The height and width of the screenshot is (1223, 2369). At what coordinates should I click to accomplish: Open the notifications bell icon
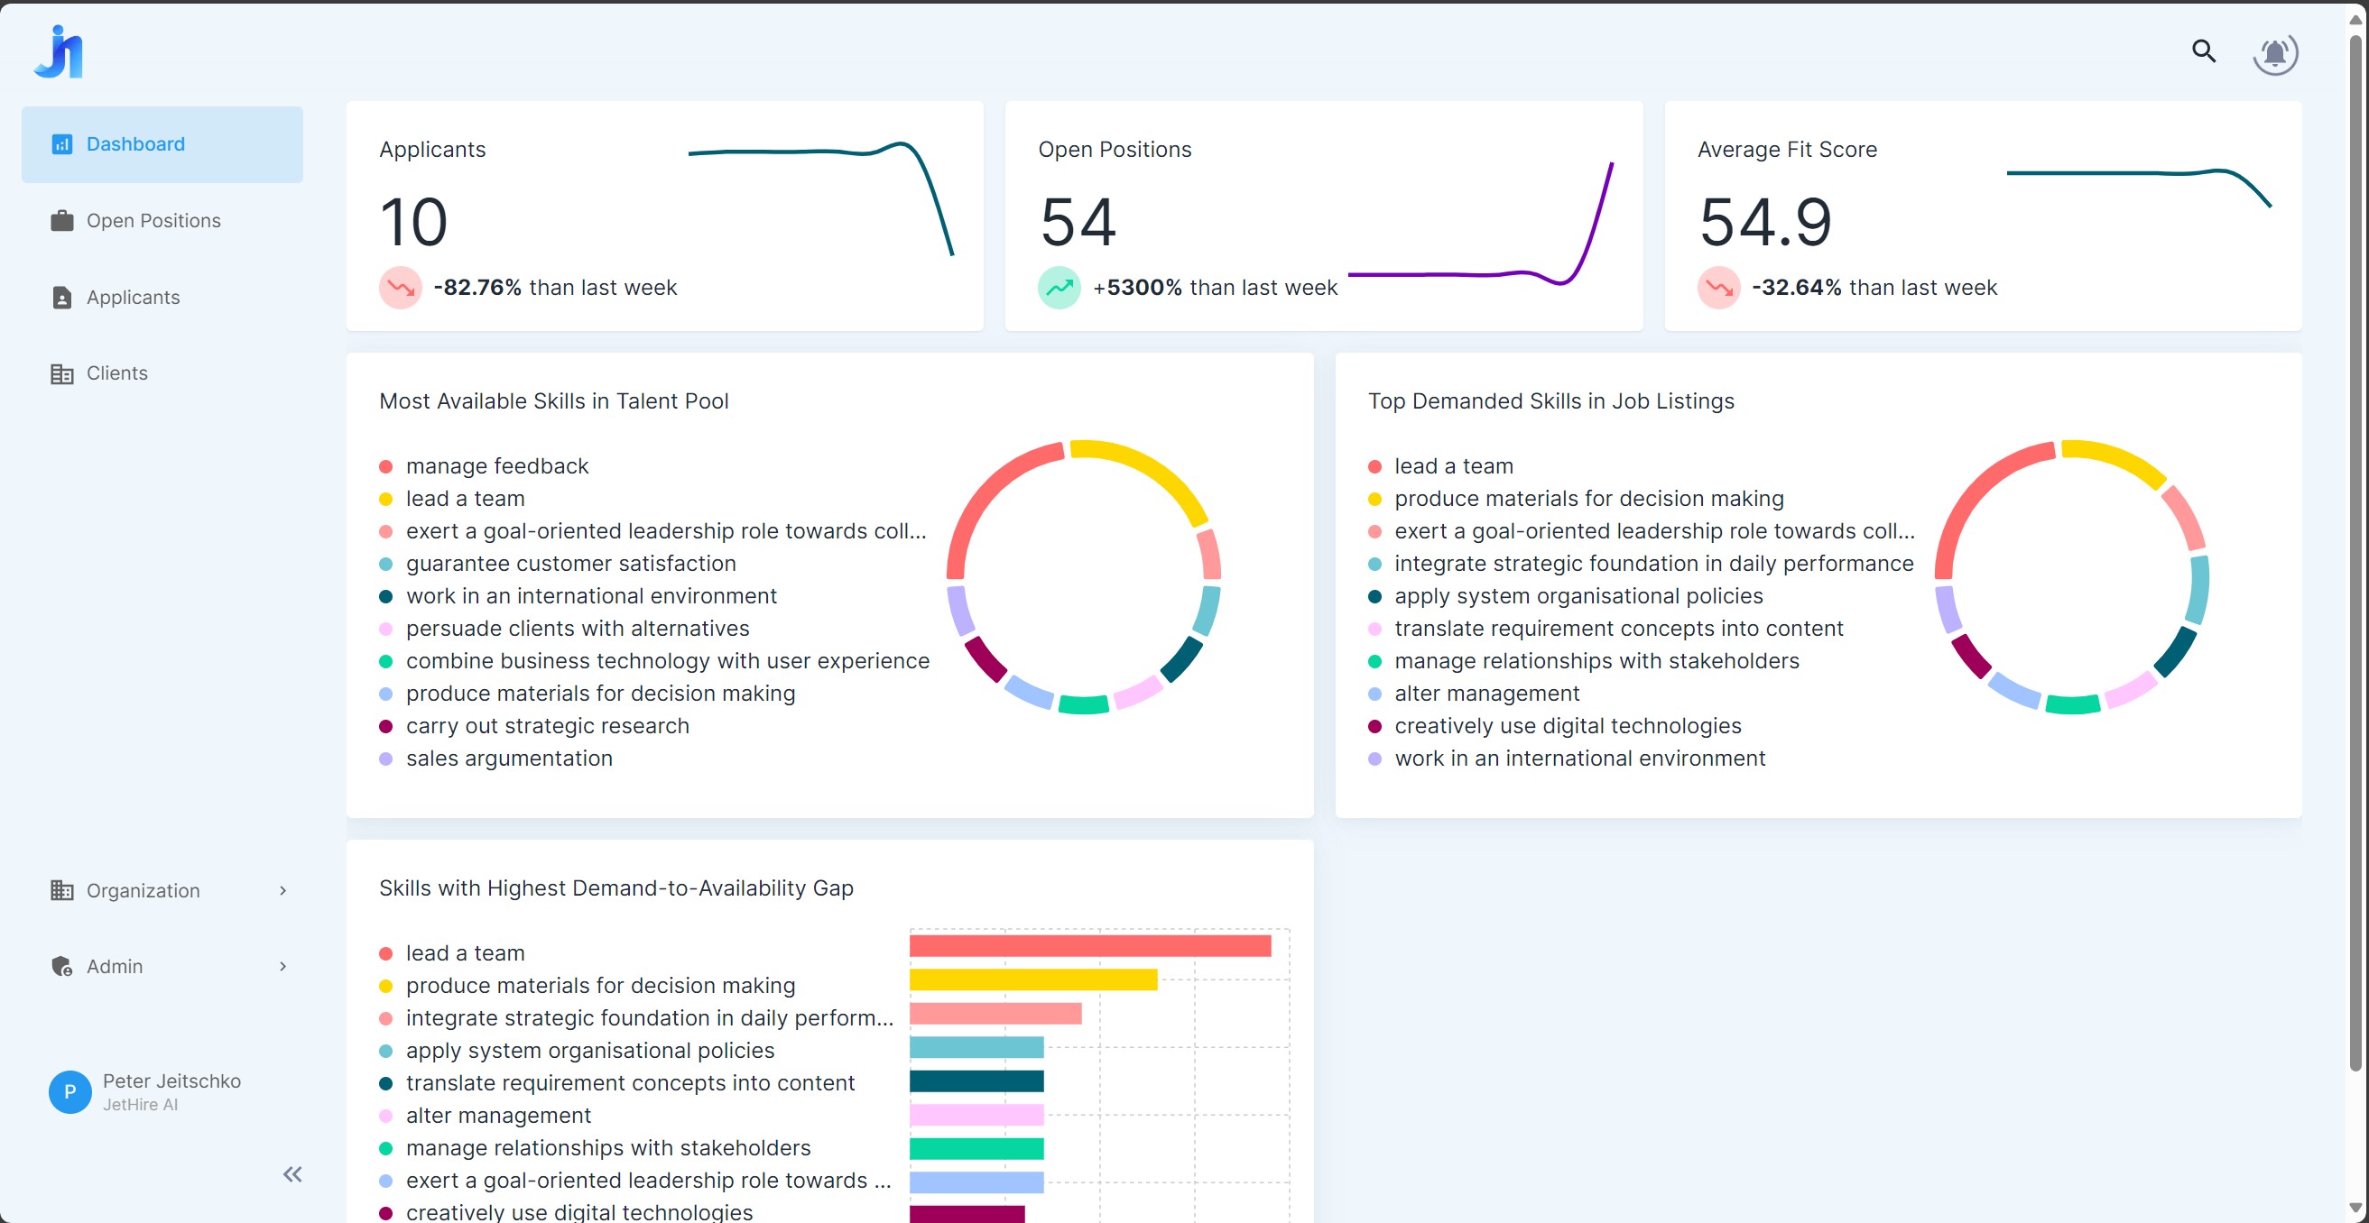(x=2275, y=53)
